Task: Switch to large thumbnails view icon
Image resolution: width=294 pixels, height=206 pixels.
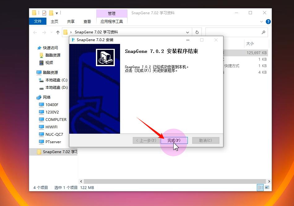Action: click(x=267, y=187)
